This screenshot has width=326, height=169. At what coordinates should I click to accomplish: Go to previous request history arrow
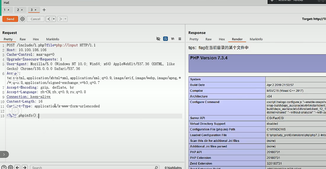49,19
